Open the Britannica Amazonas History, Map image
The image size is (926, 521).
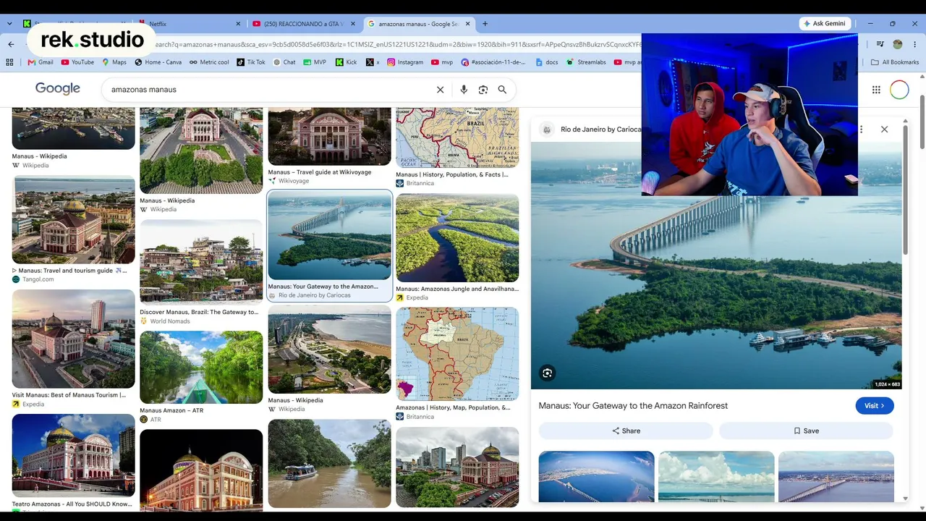(457, 354)
